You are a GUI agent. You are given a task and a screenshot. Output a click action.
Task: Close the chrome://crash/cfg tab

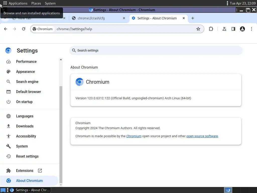124,18
